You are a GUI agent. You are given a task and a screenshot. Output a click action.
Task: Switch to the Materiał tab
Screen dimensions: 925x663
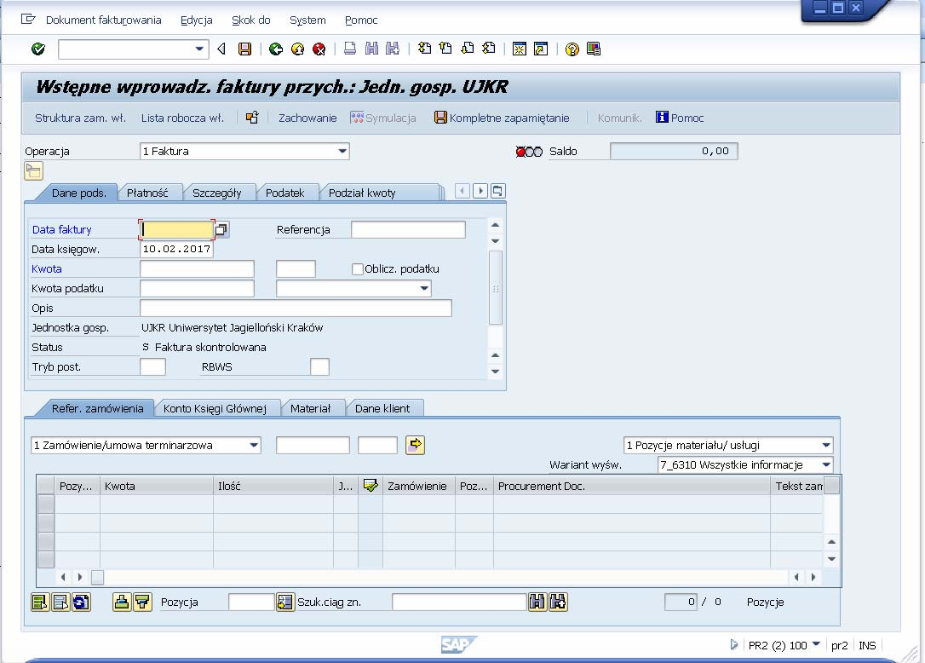click(310, 408)
